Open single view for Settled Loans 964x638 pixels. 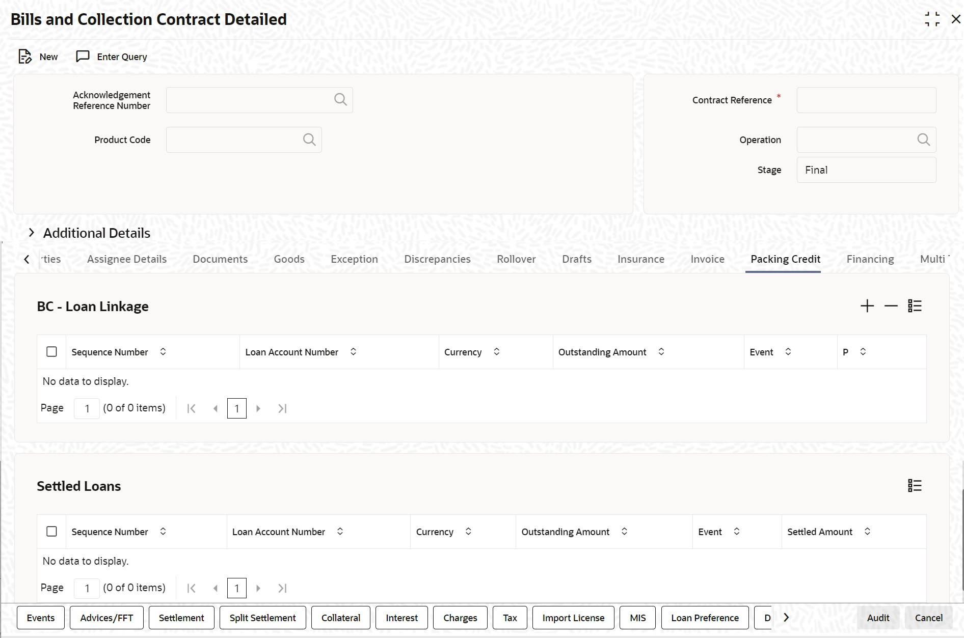pos(915,486)
